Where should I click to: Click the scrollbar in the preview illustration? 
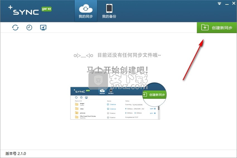159,108
